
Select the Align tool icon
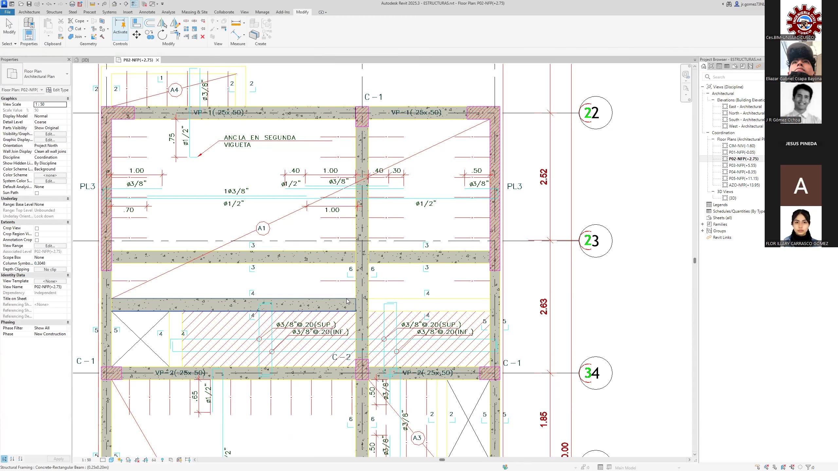point(137,23)
